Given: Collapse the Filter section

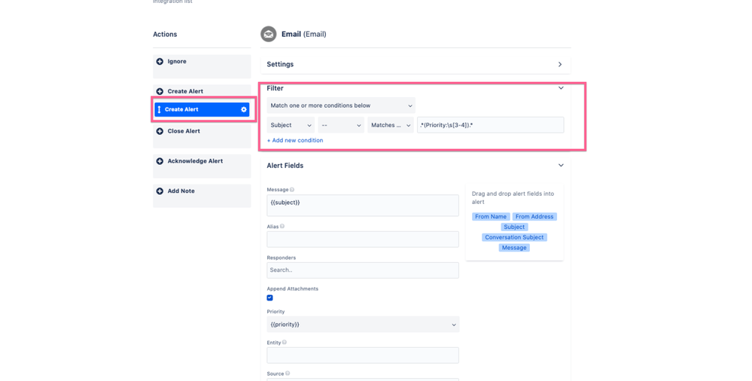Looking at the screenshot, I should click(561, 88).
